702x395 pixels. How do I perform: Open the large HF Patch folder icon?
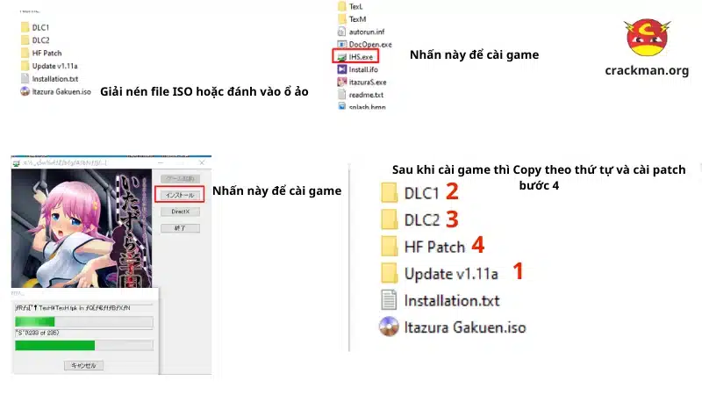(390, 247)
